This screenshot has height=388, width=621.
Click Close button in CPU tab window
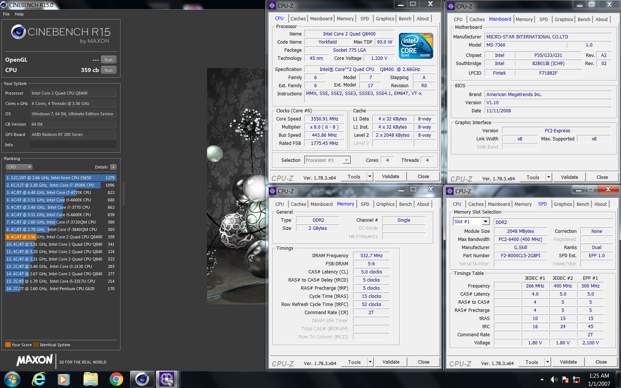423,177
